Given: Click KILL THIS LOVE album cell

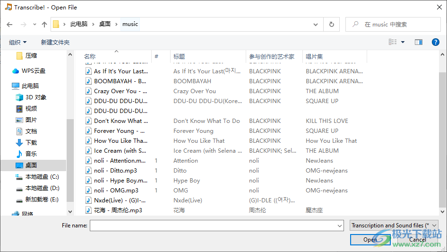Looking at the screenshot, I should (x=327, y=121).
